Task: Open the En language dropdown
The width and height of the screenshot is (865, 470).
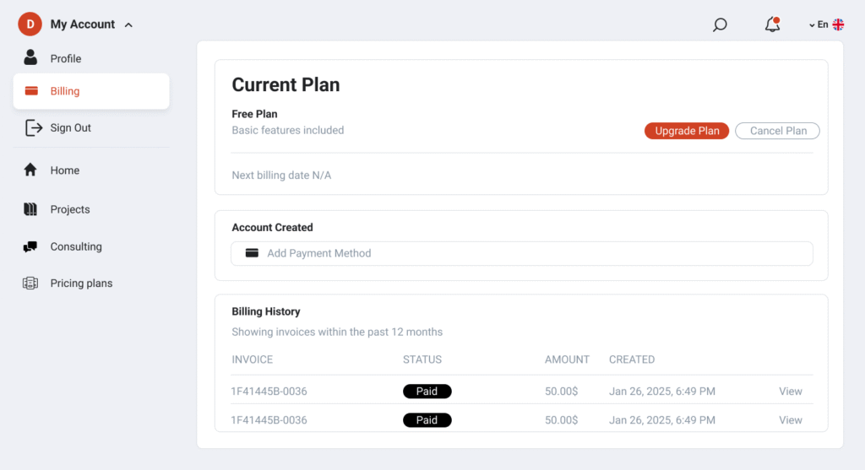Action: 819,24
